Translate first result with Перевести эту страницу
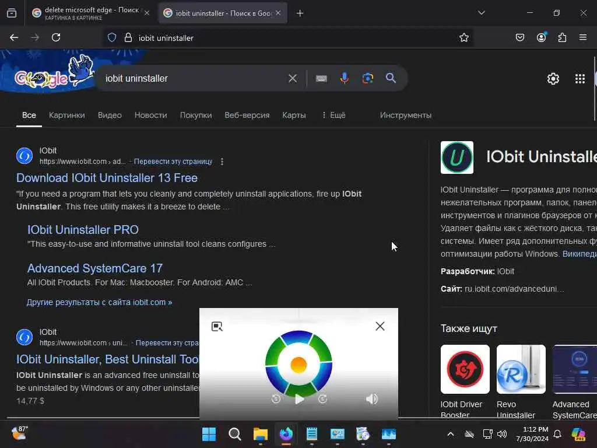 (x=173, y=162)
